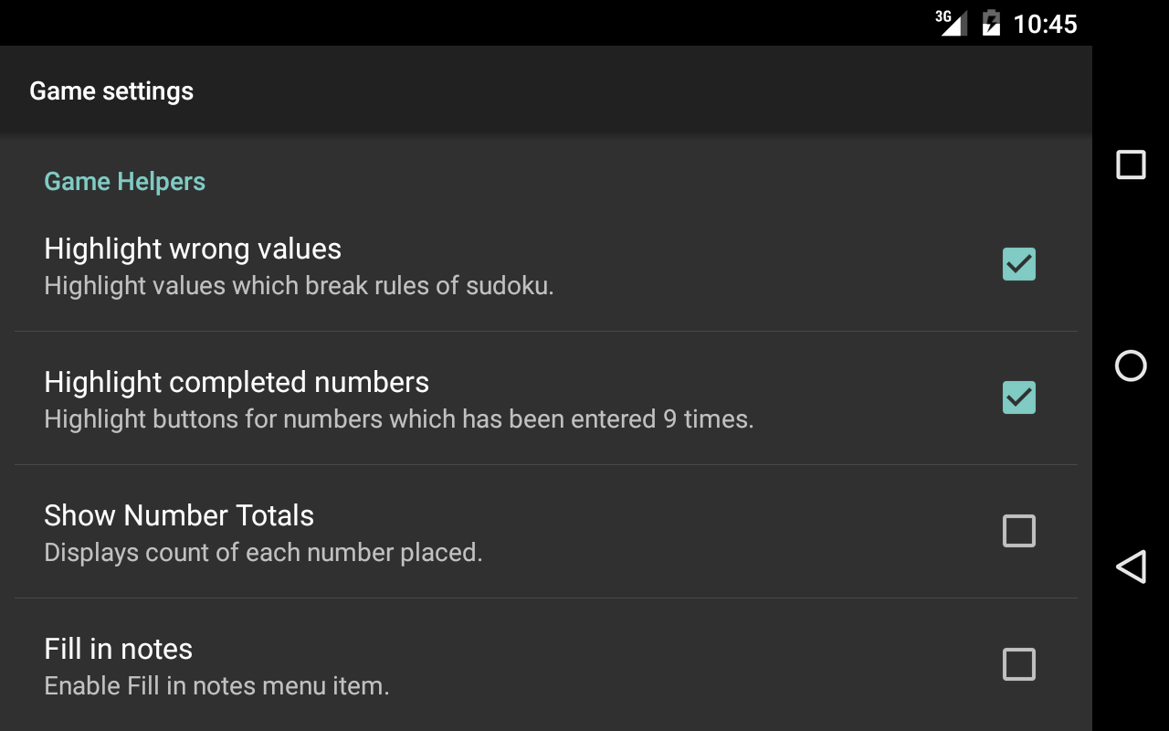This screenshot has width=1169, height=731.
Task: Tap 'Highlight values which break rules of sudoku' text
Action: coord(299,286)
